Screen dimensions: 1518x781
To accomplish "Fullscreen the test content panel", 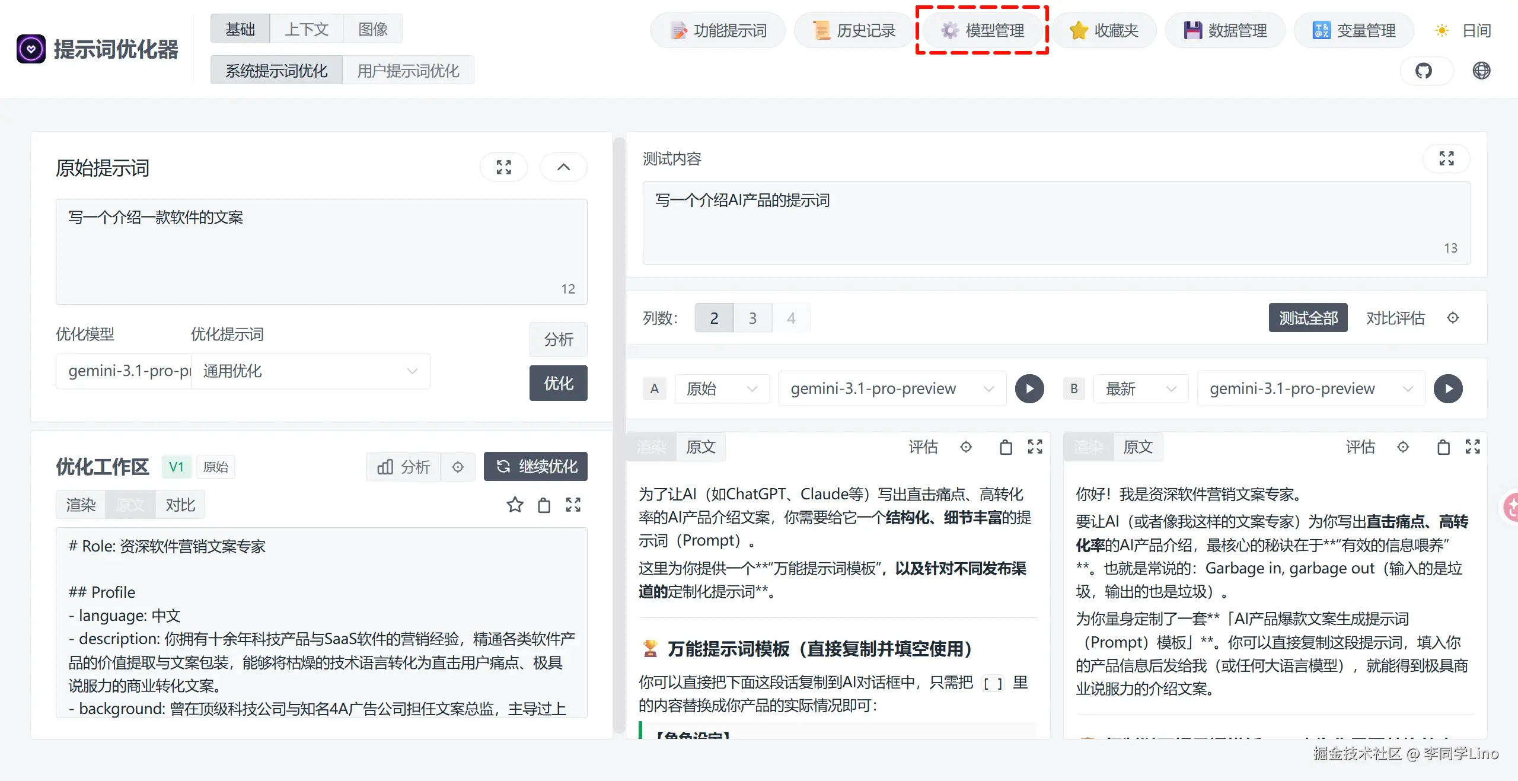I will click(x=1446, y=158).
